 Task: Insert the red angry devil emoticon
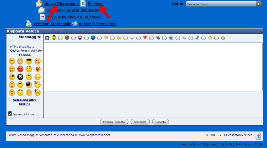(x=20, y=69)
